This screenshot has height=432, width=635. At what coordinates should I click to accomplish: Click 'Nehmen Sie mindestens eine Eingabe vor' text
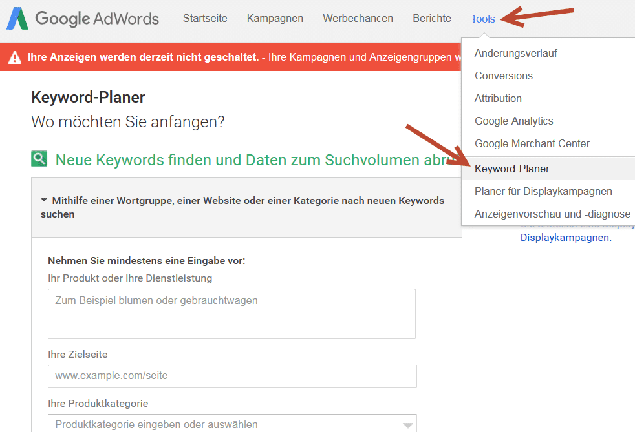point(147,261)
